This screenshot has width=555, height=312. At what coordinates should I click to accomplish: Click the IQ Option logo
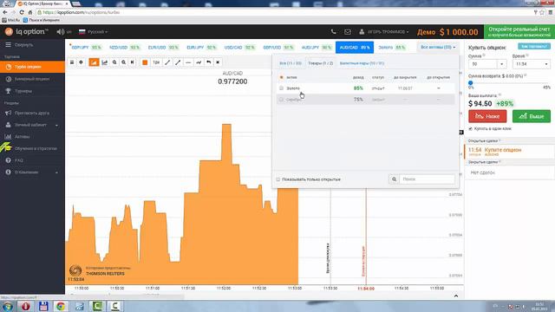[x=26, y=32]
